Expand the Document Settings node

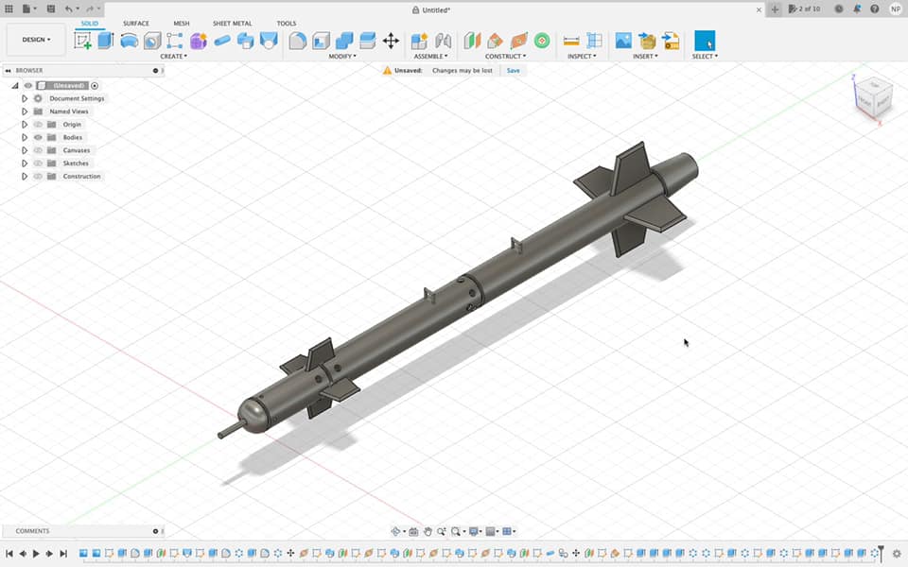click(25, 98)
